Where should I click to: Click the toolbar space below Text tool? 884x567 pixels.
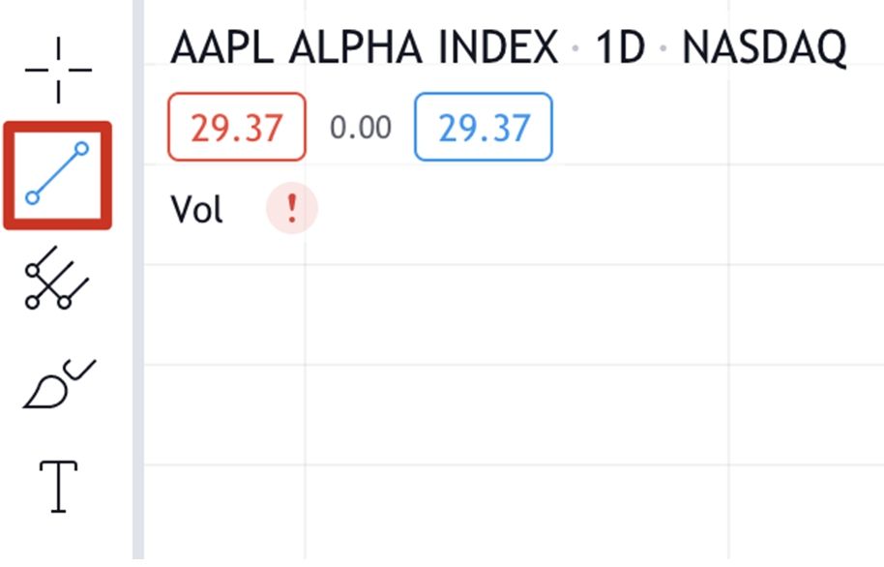(58, 540)
